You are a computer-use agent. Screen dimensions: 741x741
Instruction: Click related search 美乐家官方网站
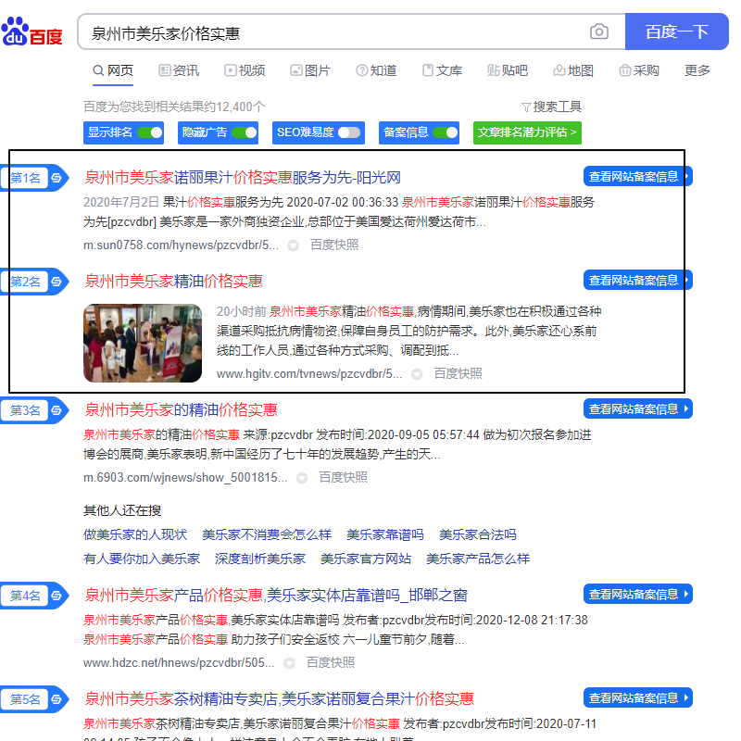pos(366,559)
